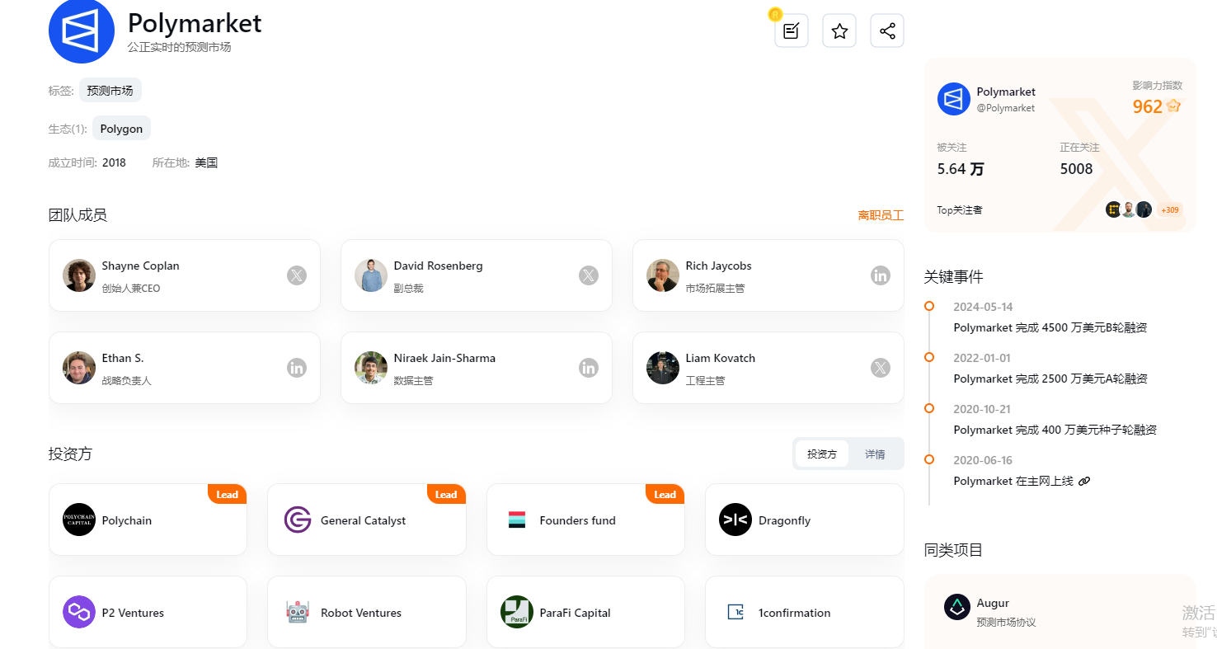The image size is (1217, 649).
Task: Click the Polymarket avatar in Twitter card
Action: pos(954,99)
